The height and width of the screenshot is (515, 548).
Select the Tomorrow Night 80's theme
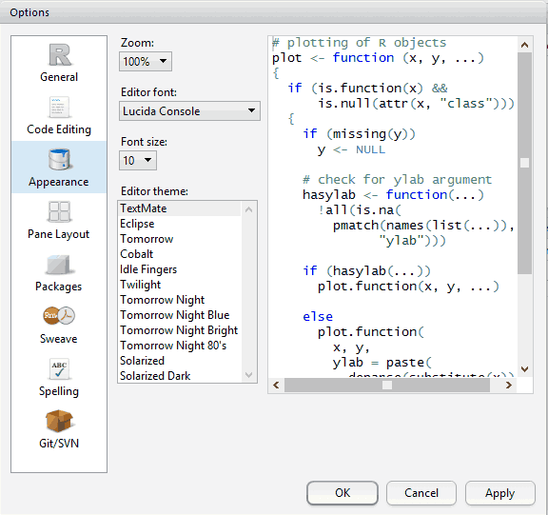click(180, 346)
